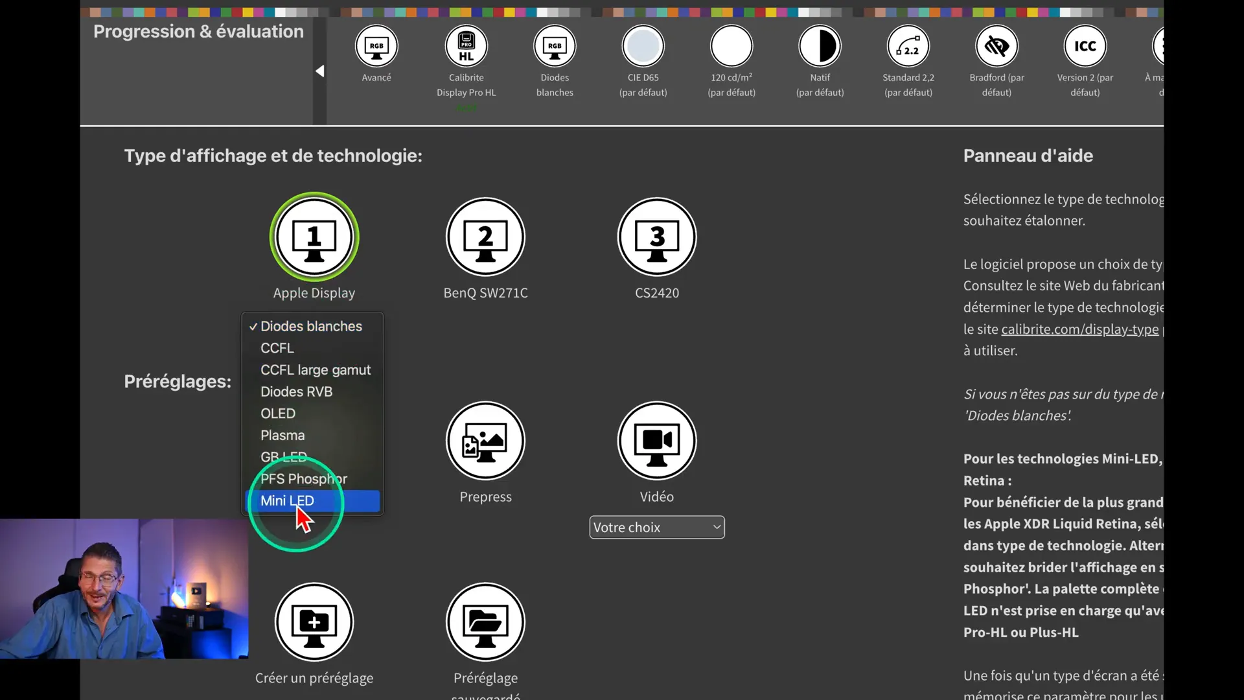The image size is (1244, 700).
Task: Select display 2 BenQ SW271C
Action: pos(485,237)
